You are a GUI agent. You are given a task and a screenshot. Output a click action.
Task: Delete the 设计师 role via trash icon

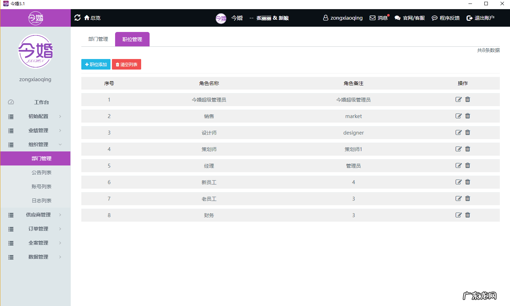pos(467,132)
